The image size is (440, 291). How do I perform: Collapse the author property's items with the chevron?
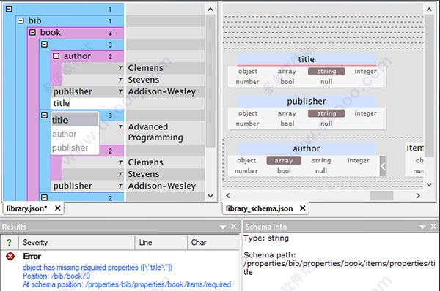coord(383,166)
